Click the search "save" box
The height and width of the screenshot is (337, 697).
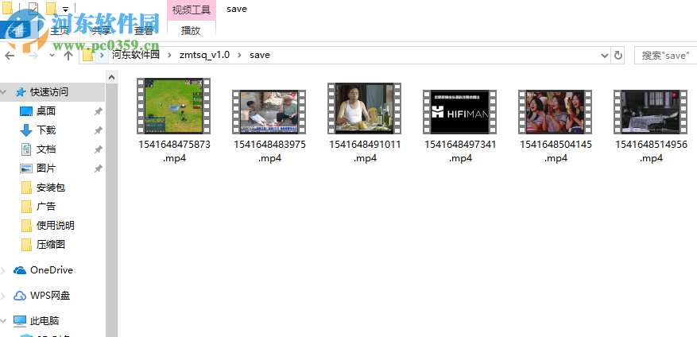(x=665, y=56)
